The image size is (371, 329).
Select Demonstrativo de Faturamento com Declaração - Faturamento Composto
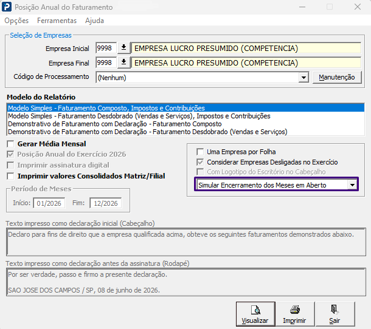point(115,124)
